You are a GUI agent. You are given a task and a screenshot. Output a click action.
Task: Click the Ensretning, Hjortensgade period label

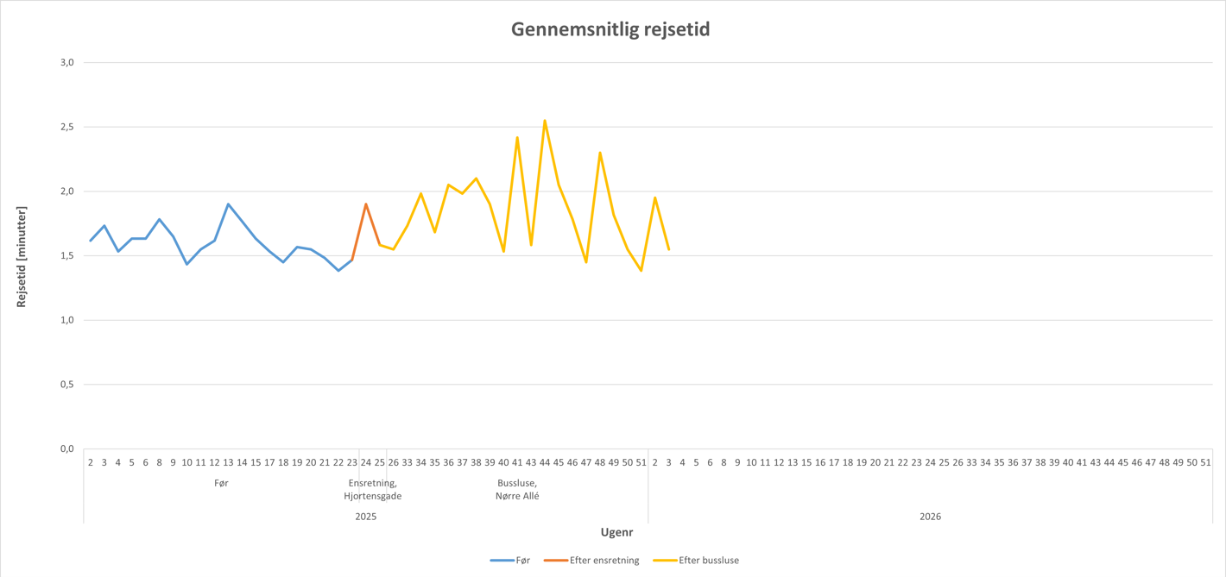372,490
